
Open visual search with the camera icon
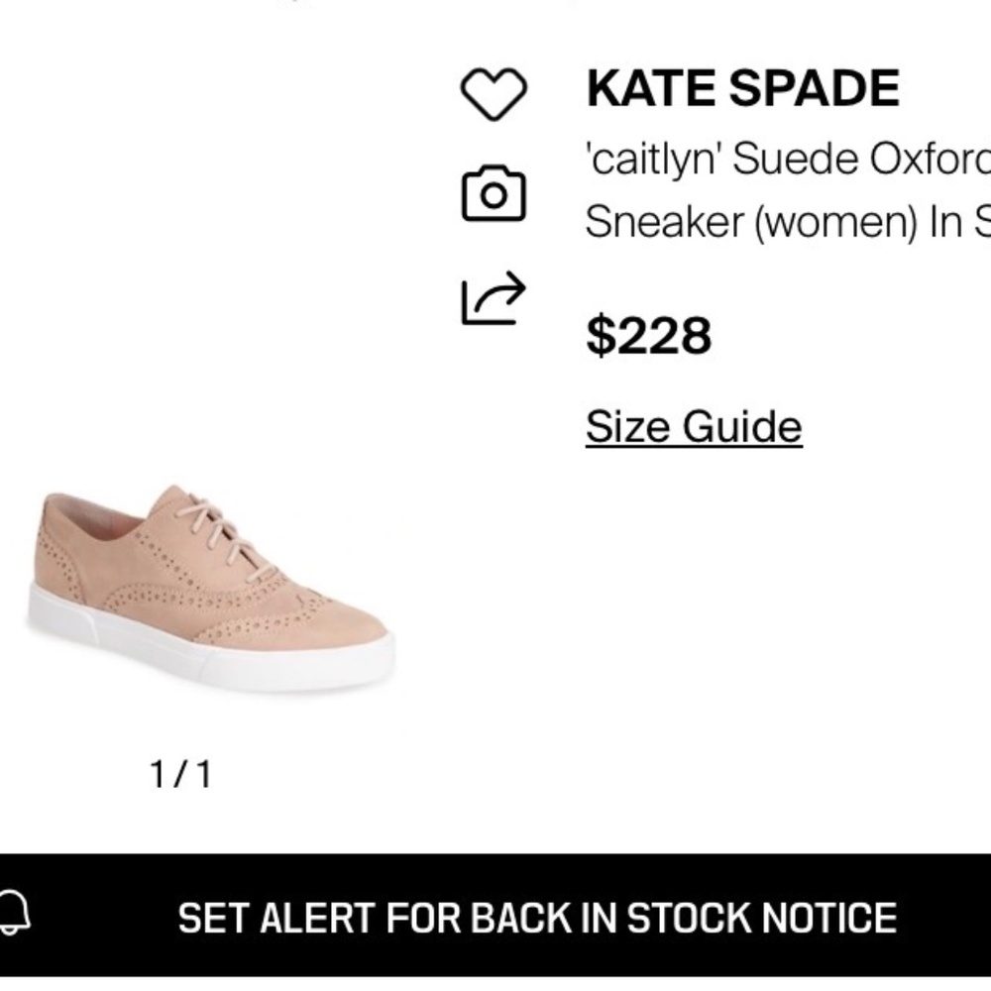(x=493, y=196)
